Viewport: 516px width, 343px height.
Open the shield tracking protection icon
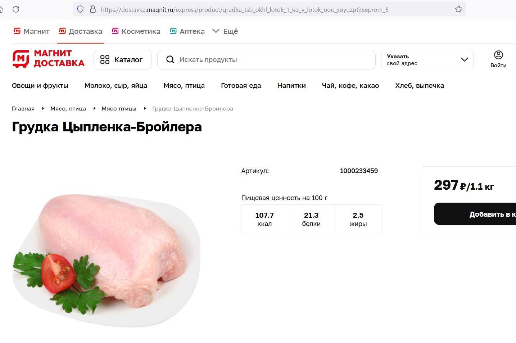pos(80,9)
